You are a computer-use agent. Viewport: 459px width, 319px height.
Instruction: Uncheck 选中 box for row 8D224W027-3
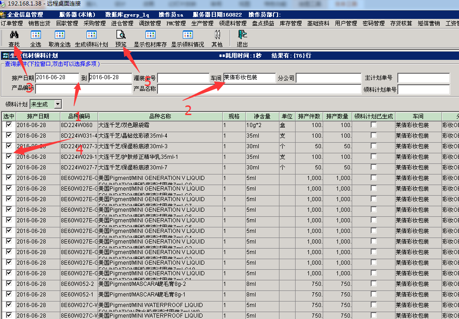click(x=9, y=146)
